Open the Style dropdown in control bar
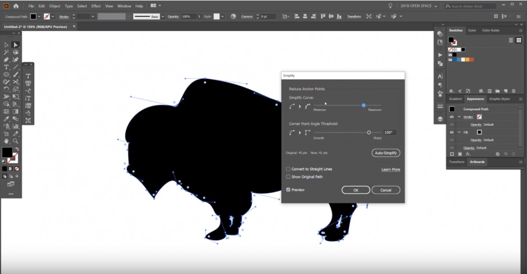Viewport: 527px width, 274px height. [223, 16]
